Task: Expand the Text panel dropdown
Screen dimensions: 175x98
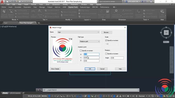Action: 45,20
